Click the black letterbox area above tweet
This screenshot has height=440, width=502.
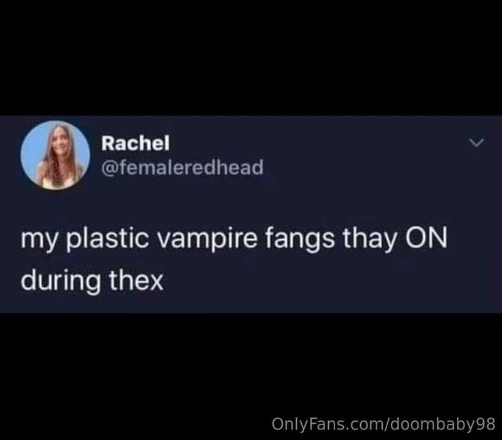[251, 58]
